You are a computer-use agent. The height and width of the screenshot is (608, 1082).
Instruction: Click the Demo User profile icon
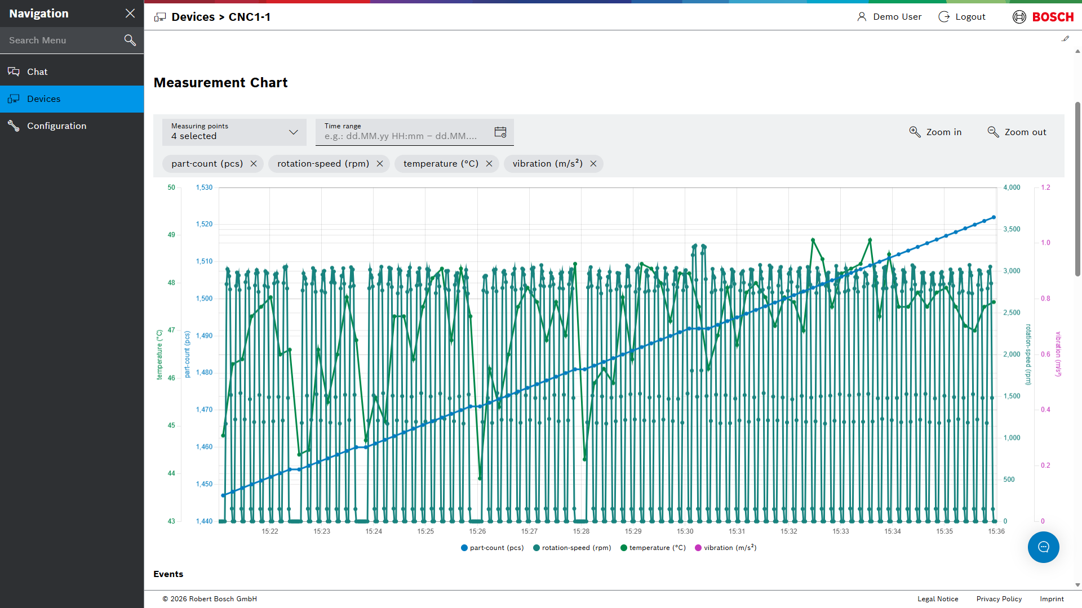click(x=862, y=17)
